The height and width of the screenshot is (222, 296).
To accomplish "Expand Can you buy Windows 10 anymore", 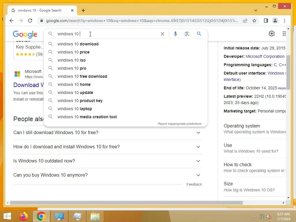I will tap(108, 175).
